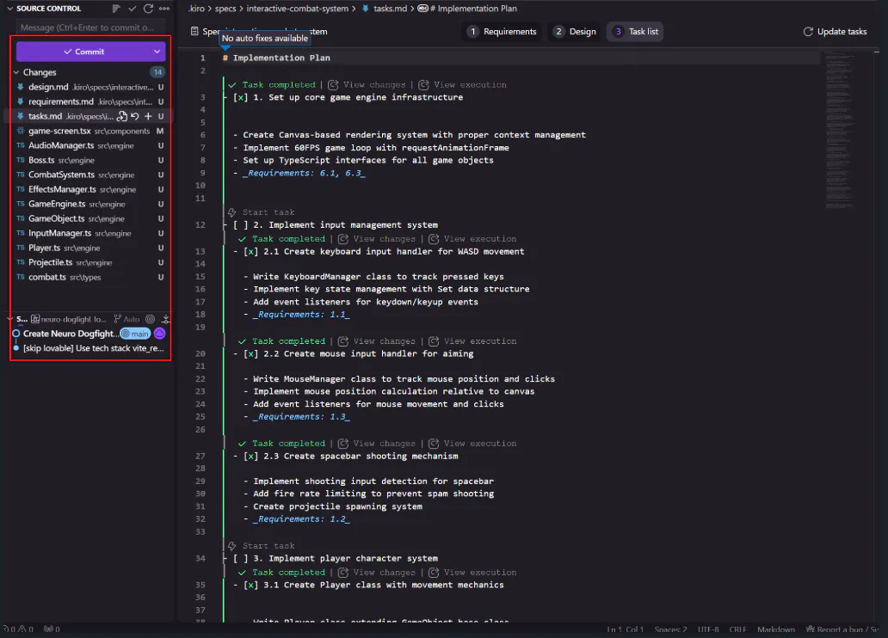This screenshot has height=638, width=888.
Task: Discard changes icon on tasks.md row
Action: pyautogui.click(x=135, y=116)
